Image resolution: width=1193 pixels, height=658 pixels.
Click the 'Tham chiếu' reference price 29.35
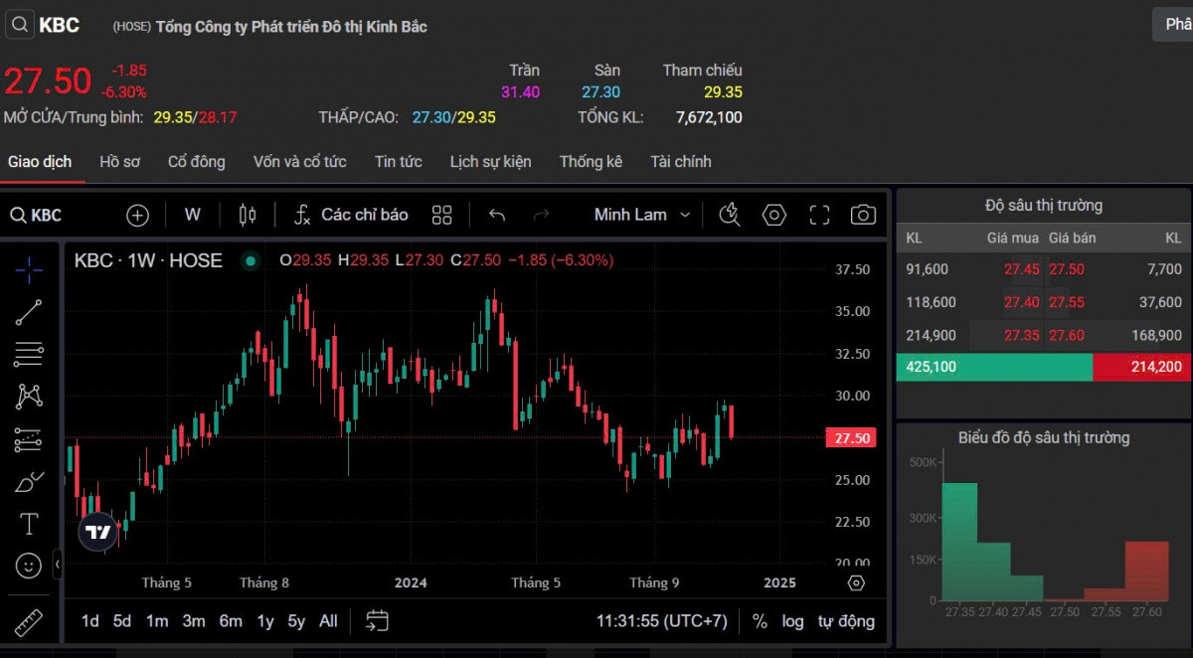(724, 92)
